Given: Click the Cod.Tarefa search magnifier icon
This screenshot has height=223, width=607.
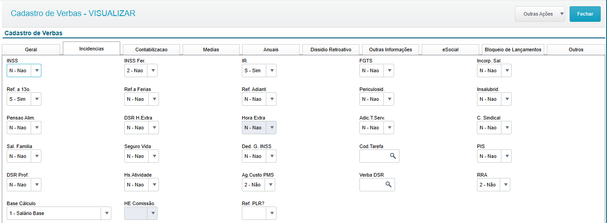Looking at the screenshot, I should tap(393, 156).
